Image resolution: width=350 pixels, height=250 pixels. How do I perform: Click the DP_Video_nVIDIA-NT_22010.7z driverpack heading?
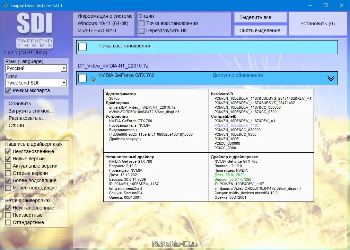(113, 66)
